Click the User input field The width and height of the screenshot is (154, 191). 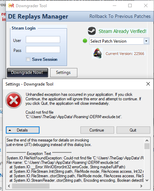point(43,40)
